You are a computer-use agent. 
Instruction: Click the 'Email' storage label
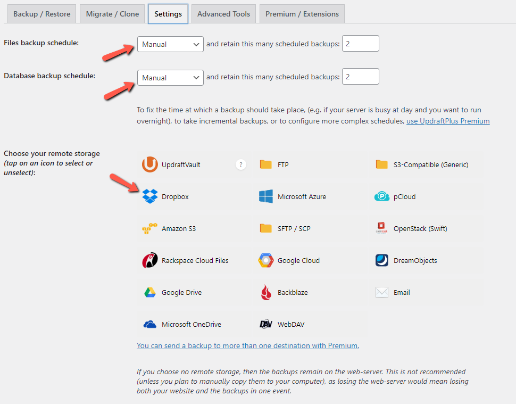[402, 292]
